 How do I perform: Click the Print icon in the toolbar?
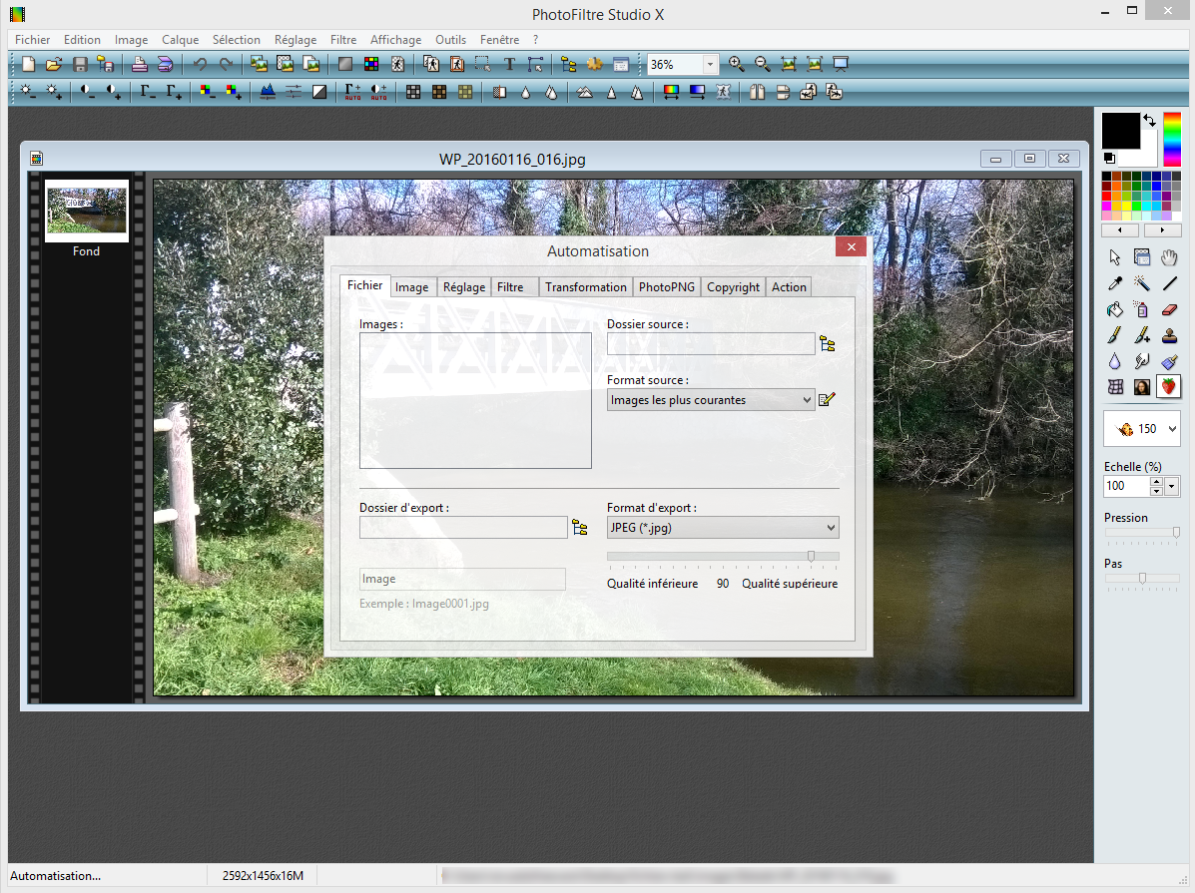(x=140, y=65)
